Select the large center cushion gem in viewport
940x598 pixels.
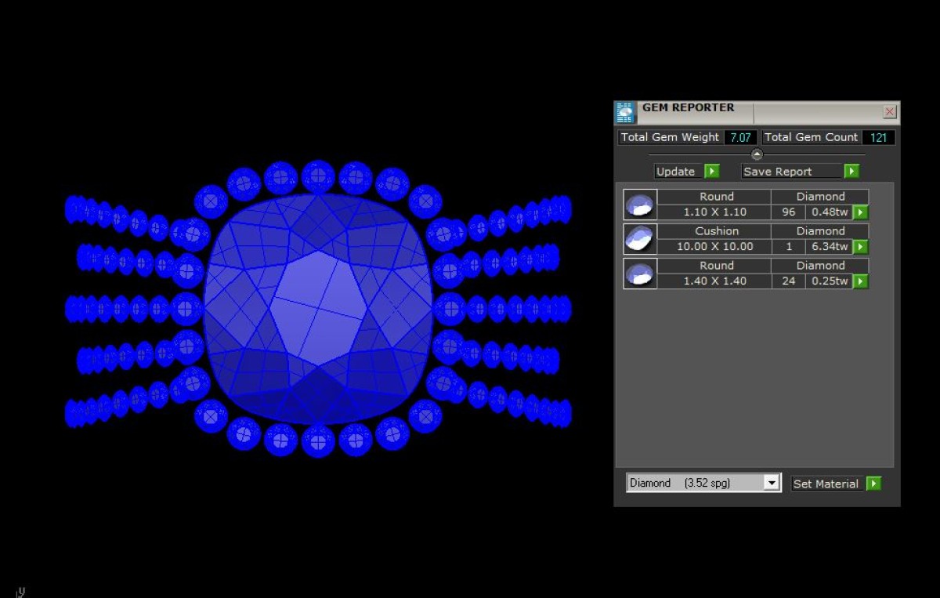tap(318, 309)
